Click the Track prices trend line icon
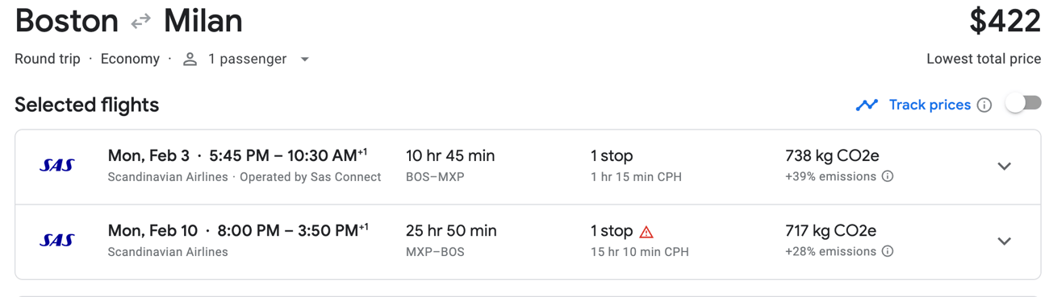The image size is (1049, 297). click(867, 105)
